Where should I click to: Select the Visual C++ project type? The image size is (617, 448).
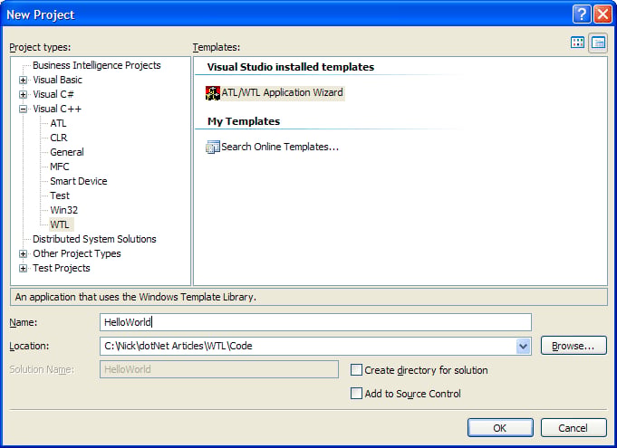click(57, 109)
